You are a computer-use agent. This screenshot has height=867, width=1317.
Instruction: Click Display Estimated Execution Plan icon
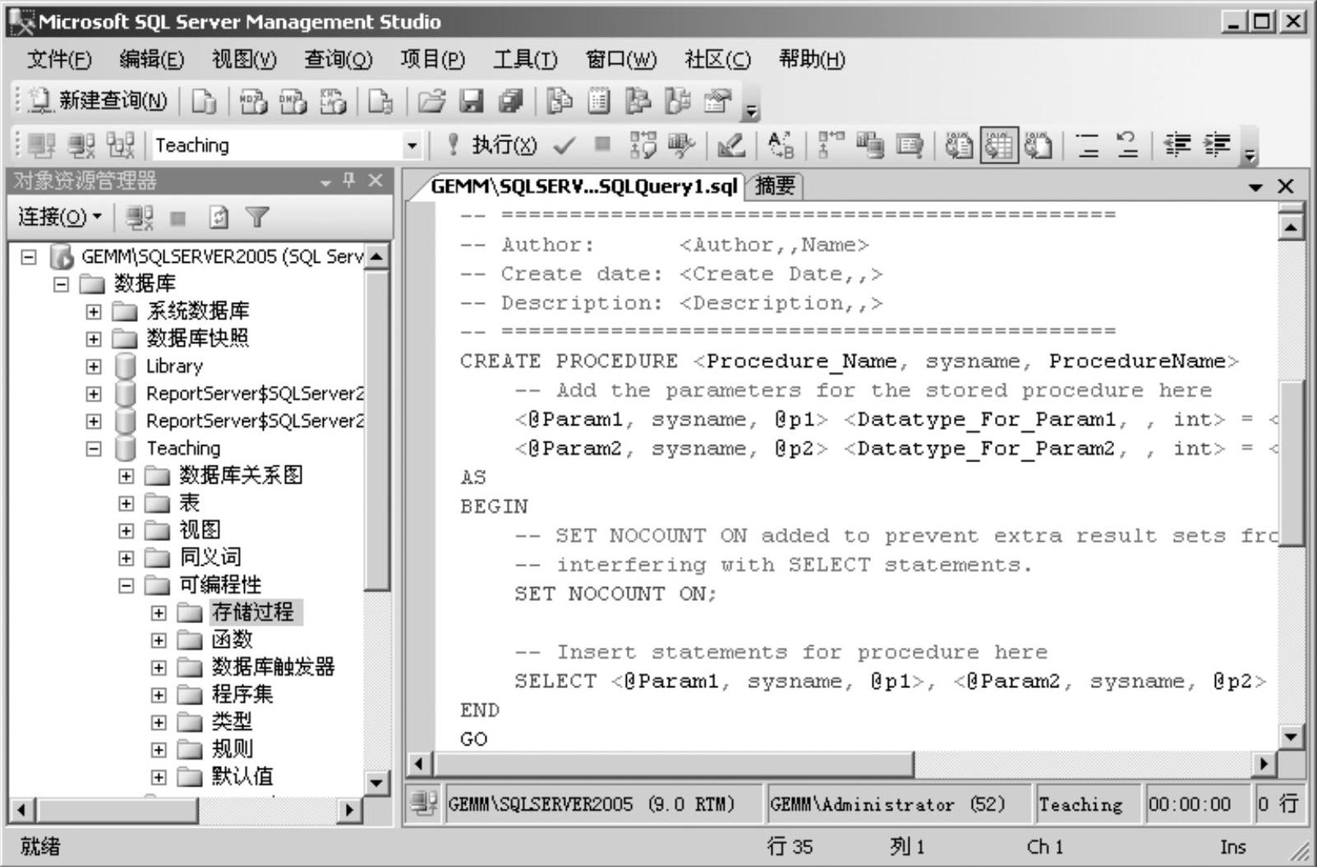tap(642, 146)
